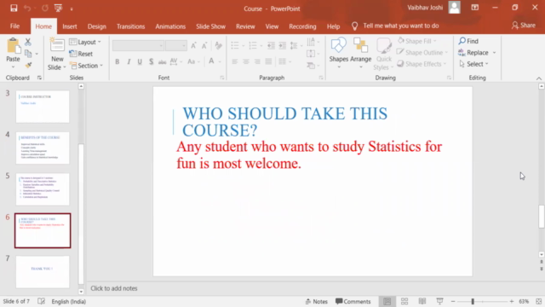The image size is (545, 307).
Task: Insert a New Slide via slide icon
Action: [x=57, y=45]
